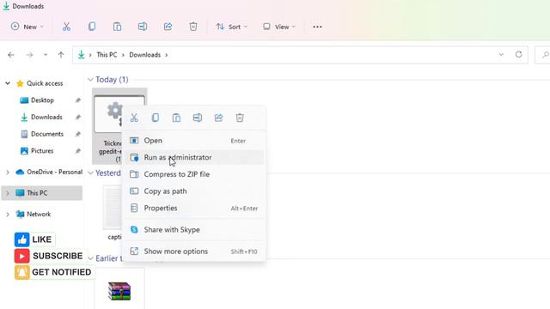Viewport: 550px width, 309px height.
Task: Select This PC in the sidebar
Action: point(37,193)
